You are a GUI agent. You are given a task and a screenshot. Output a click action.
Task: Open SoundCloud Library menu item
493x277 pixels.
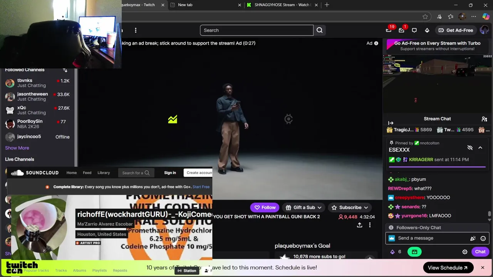(104, 173)
